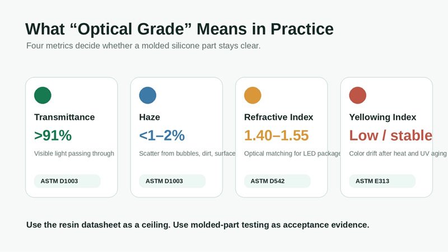448x252 pixels.
Task: Click the Refractive Index heading
Action: click(278, 117)
